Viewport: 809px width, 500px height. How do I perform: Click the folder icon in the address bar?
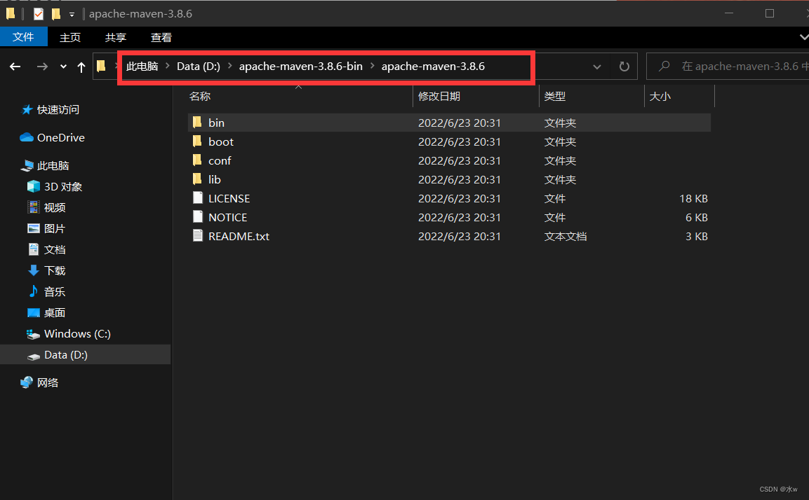coord(101,66)
